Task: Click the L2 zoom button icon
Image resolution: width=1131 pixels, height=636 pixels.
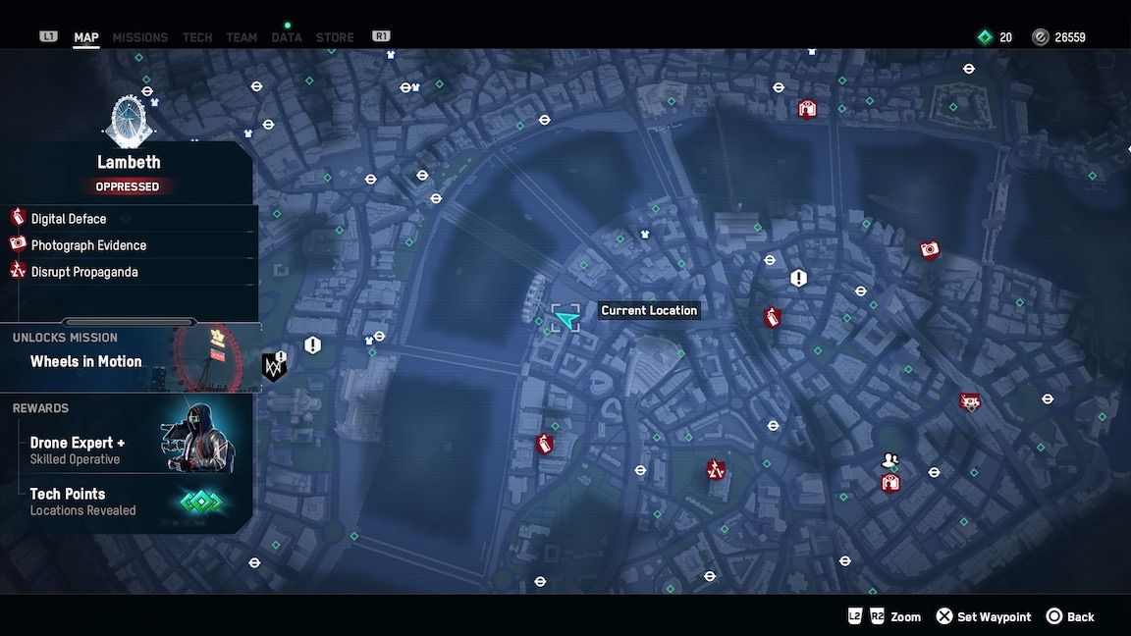Action: [855, 615]
